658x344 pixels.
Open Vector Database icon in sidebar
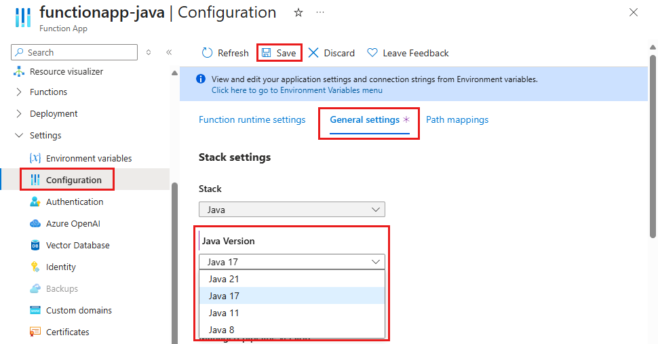[35, 245]
